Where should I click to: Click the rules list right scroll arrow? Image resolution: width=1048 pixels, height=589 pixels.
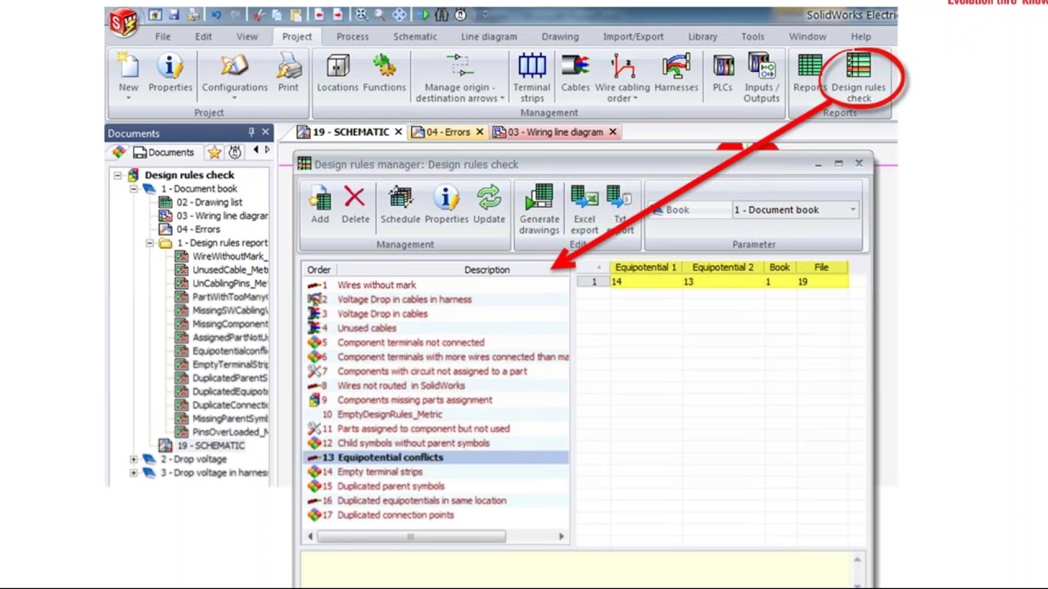coord(561,537)
